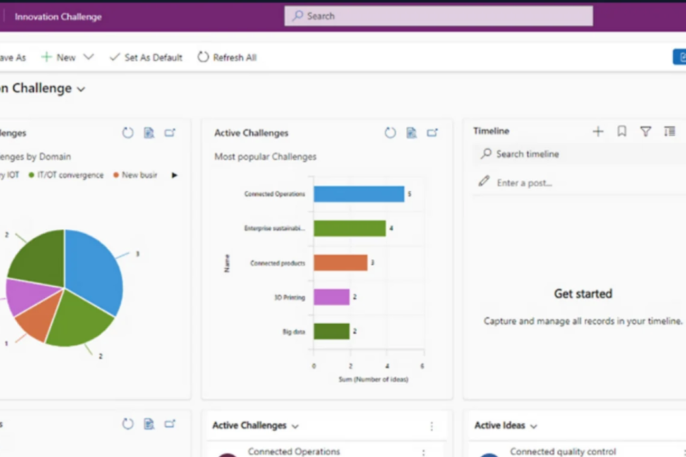Open the New dropdown arrow
The image size is (686, 457).
[89, 57]
